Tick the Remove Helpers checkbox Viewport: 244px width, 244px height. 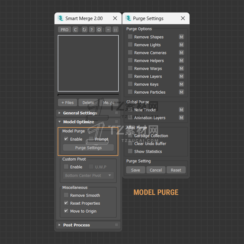(130, 60)
